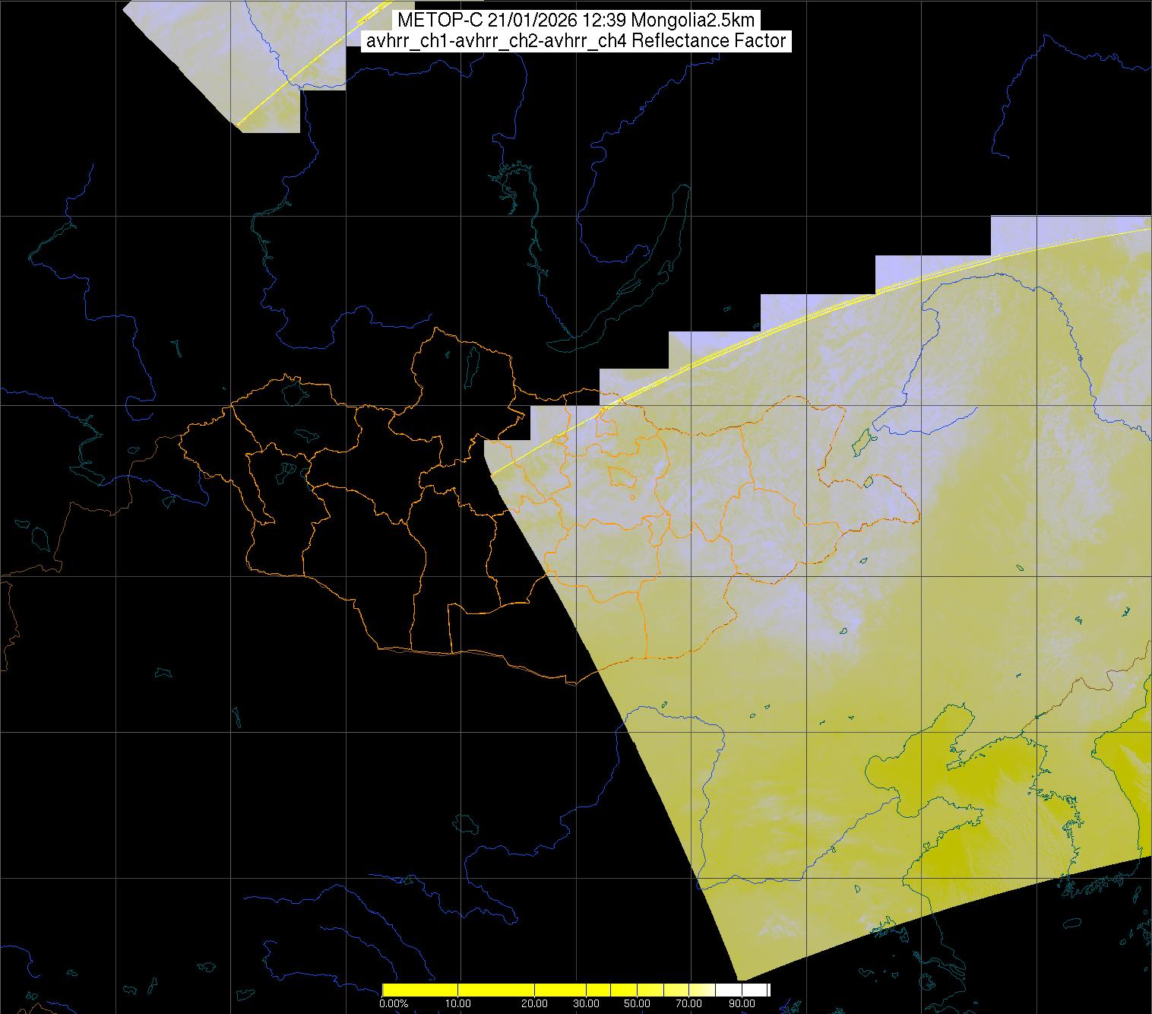Click the 0.00% label under the colorbar
The width and height of the screenshot is (1152, 1014).
tap(394, 1003)
